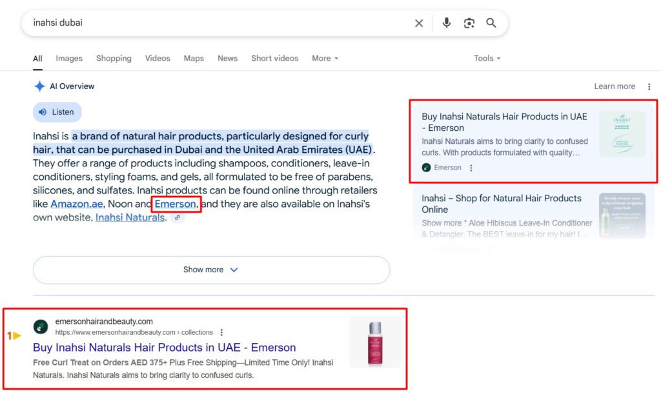Click the Learn more link

(615, 86)
